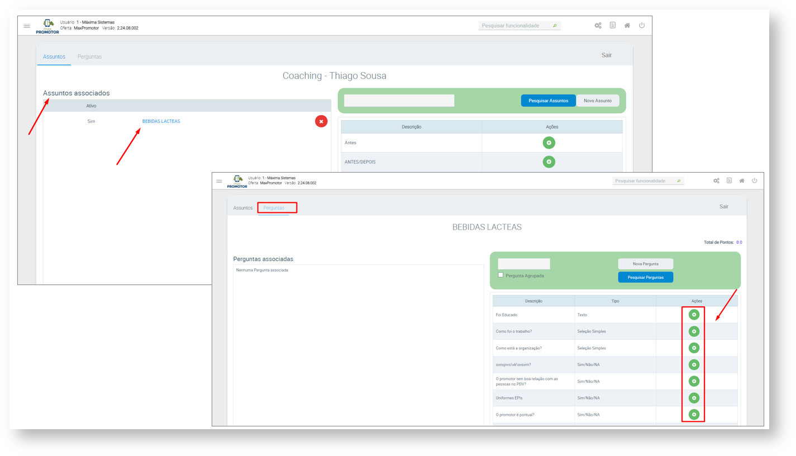The height and width of the screenshot is (456, 796).
Task: Open the settings gears icon in the front window
Action: [x=716, y=181]
